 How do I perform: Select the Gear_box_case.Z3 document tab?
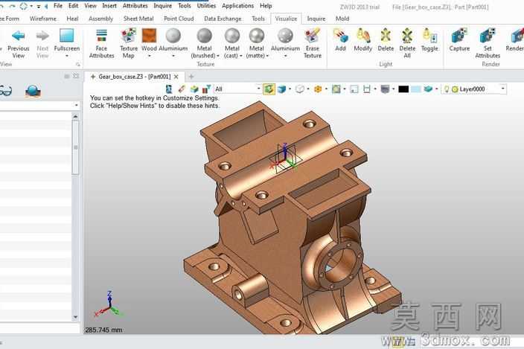[134, 77]
